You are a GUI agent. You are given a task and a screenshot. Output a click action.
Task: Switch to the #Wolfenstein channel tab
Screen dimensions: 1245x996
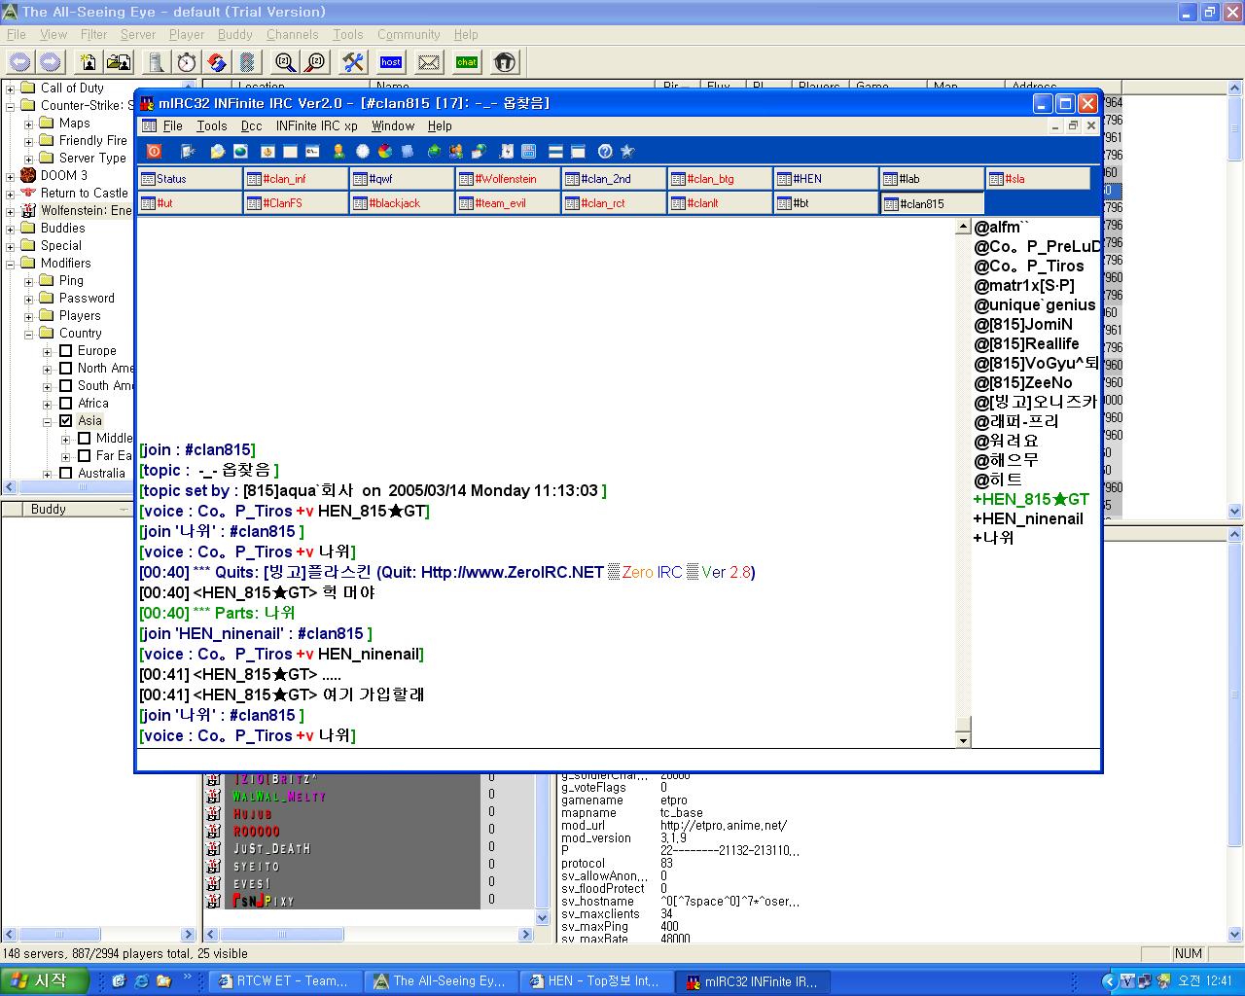coord(508,179)
